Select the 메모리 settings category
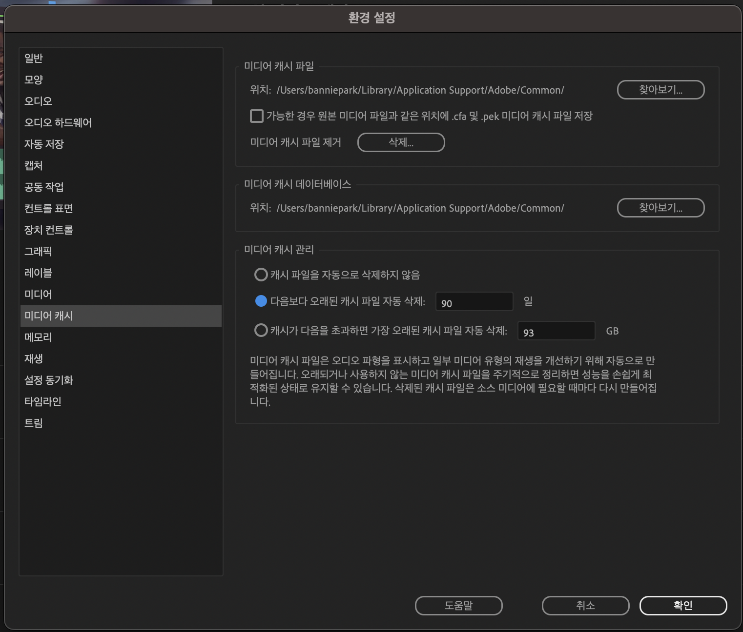The height and width of the screenshot is (632, 743). coord(37,337)
